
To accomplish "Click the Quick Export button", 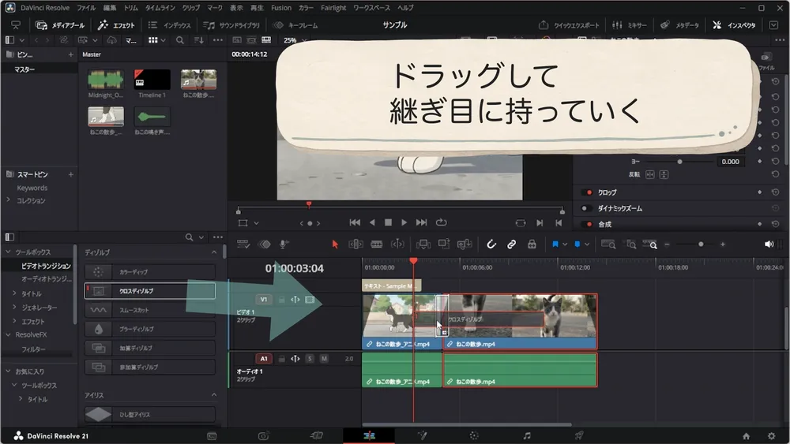I will pos(569,25).
